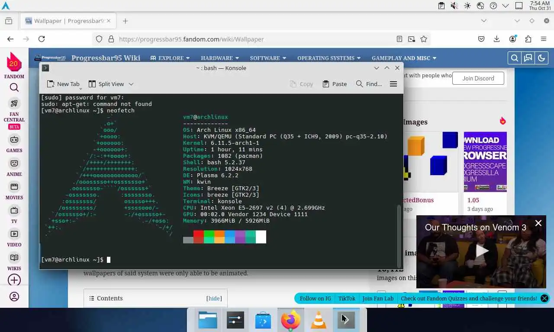Expand the OPERATING SYSTEMS wiki menu
The height and width of the screenshot is (332, 554).
click(x=329, y=58)
